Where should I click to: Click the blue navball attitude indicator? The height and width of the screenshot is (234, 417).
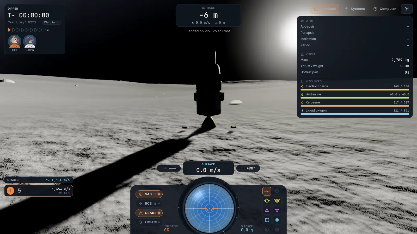tap(209, 209)
